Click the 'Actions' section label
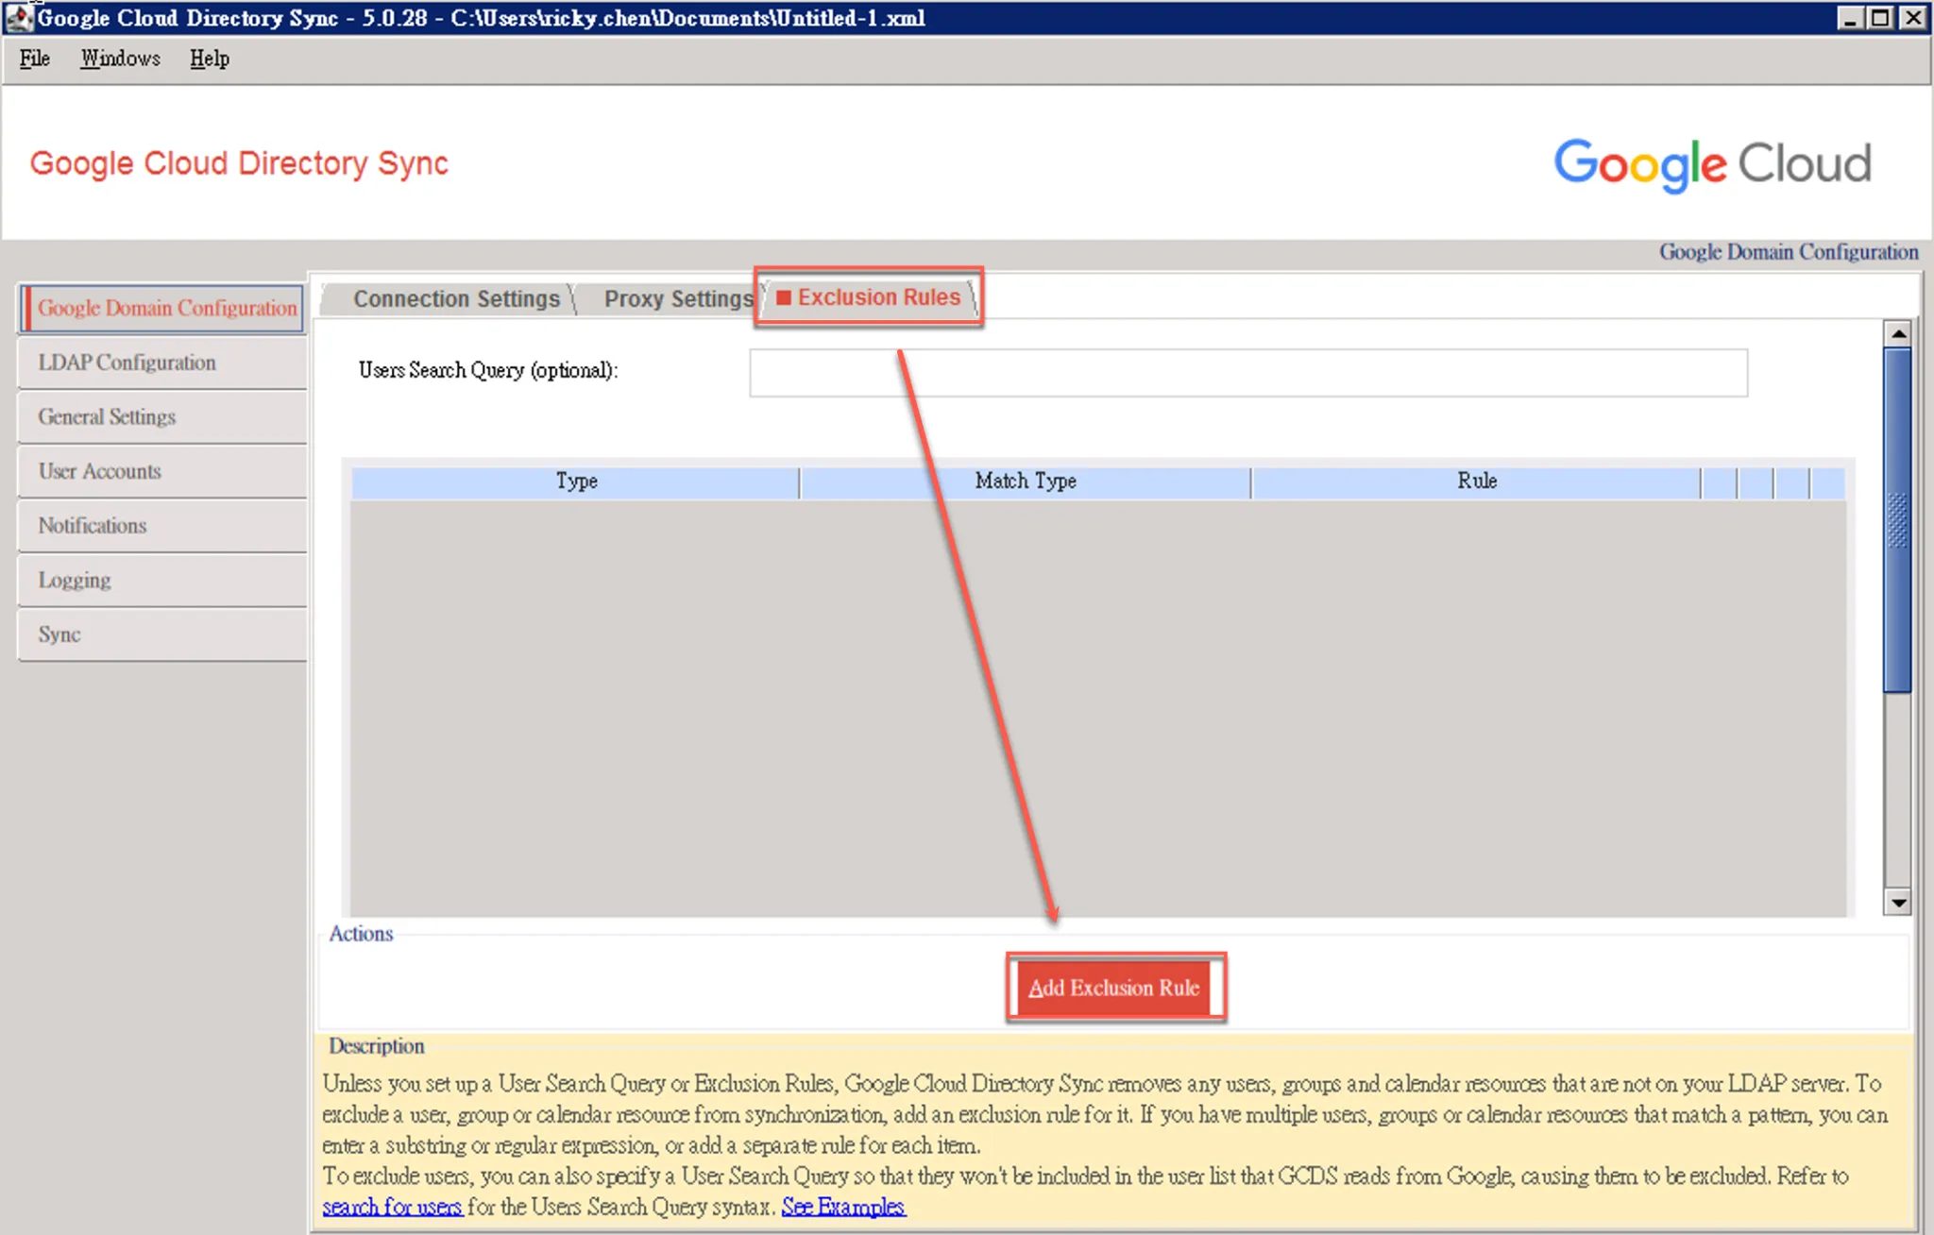This screenshot has height=1235, width=1934. [361, 934]
